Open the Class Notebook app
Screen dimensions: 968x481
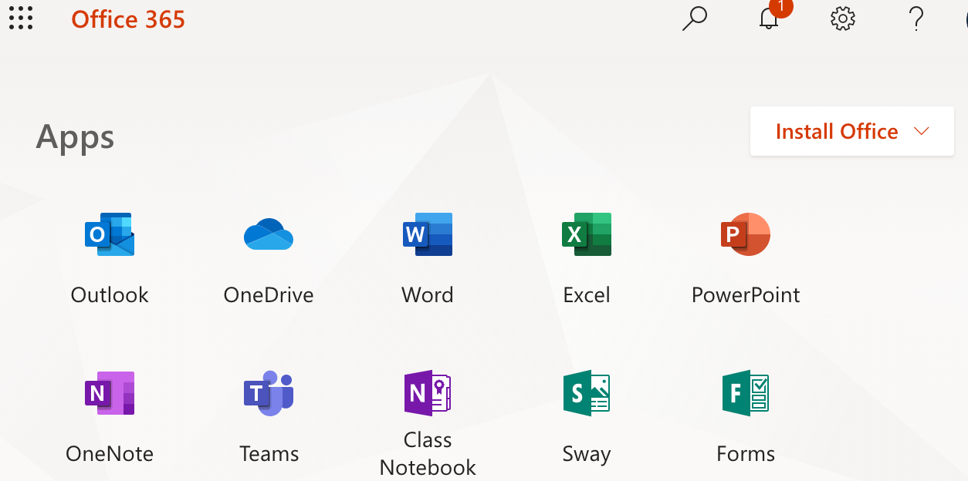(428, 423)
